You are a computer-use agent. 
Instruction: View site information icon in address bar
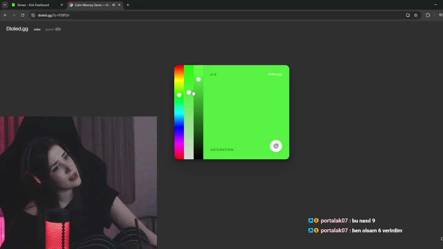pos(33,15)
